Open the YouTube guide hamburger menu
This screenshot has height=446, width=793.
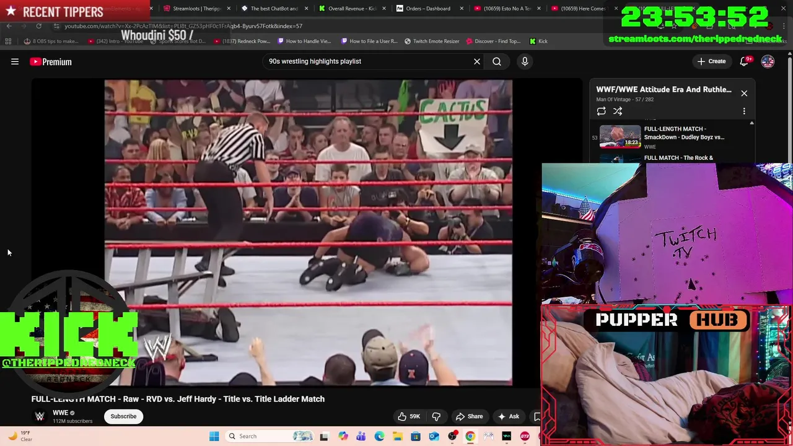pyautogui.click(x=15, y=61)
